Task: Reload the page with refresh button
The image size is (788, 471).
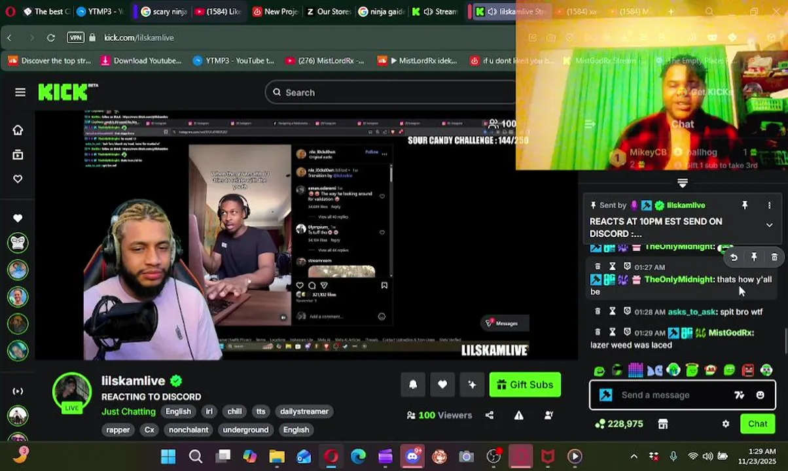Action: tap(51, 38)
